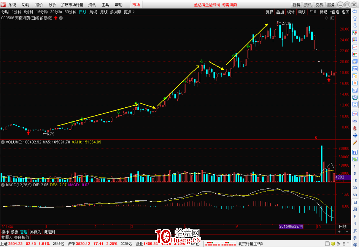This screenshot has height=247, width=359.
Task: Click the 画线 draw line button
Action: [302, 12]
